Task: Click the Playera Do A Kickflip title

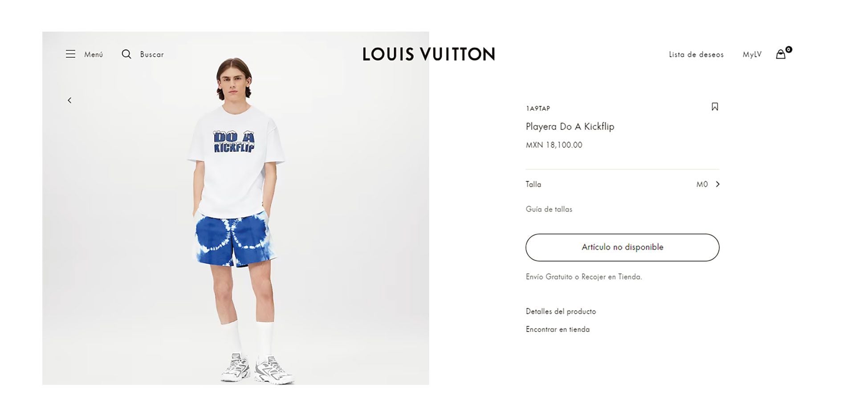Action: pyautogui.click(x=570, y=126)
